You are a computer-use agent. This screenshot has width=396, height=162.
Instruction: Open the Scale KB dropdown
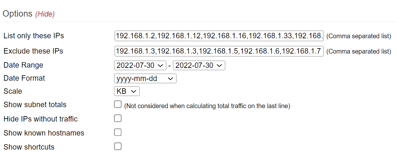tap(127, 92)
